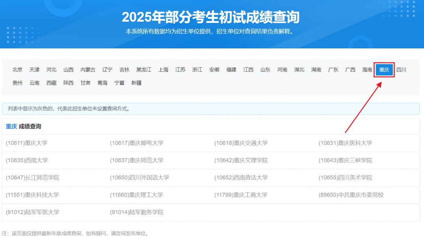Open (10643)重庆三峡学院 score query

[x=345, y=160]
